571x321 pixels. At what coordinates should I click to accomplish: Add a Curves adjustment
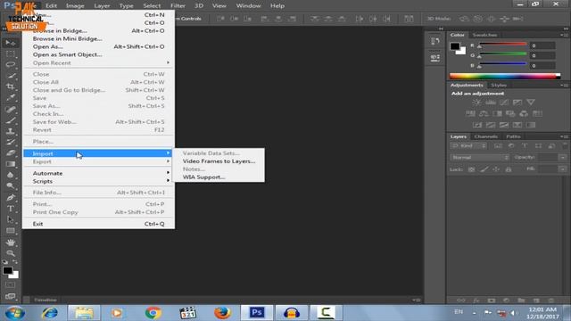click(503, 103)
